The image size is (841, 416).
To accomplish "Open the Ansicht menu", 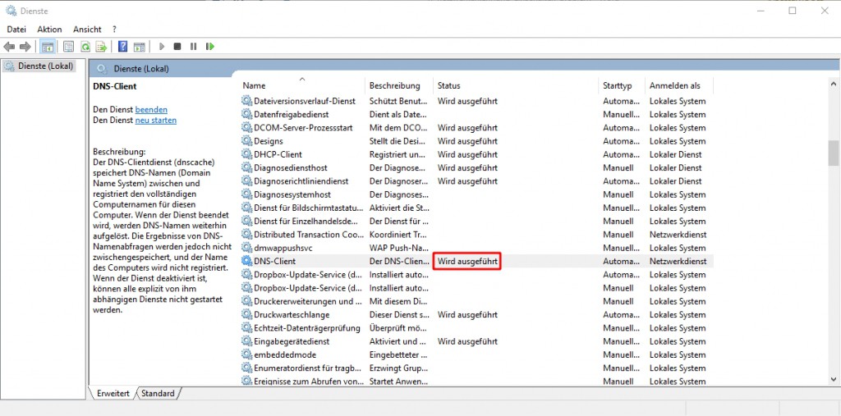I will point(87,30).
